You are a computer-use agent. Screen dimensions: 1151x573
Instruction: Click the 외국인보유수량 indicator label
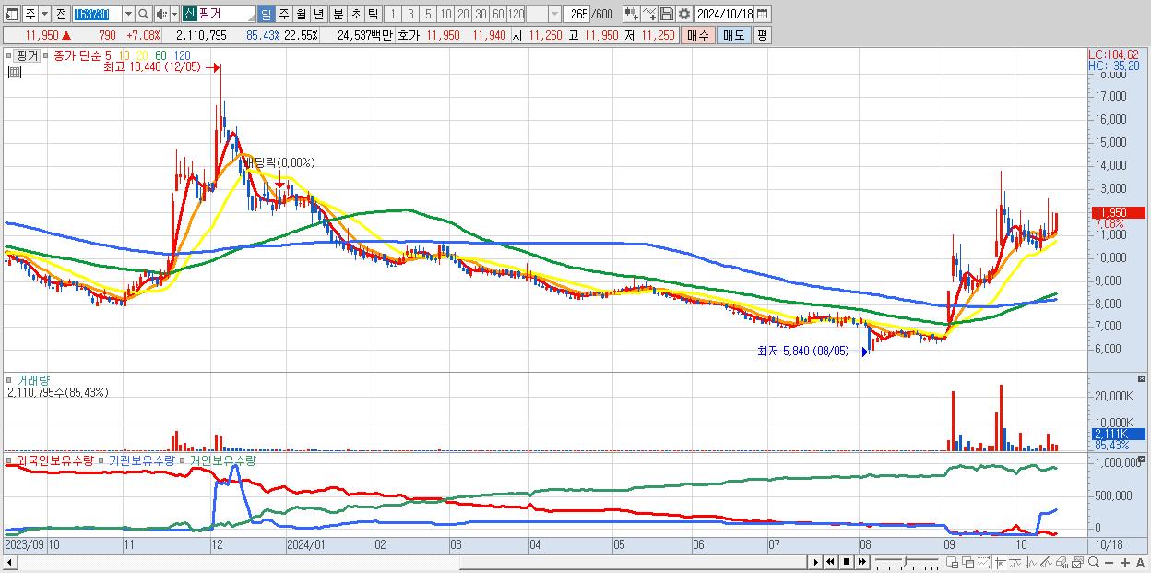55,460
